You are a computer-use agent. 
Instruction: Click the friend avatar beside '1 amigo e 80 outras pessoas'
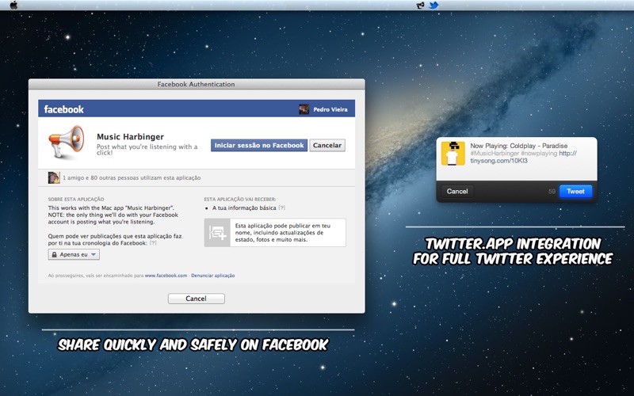(x=54, y=178)
